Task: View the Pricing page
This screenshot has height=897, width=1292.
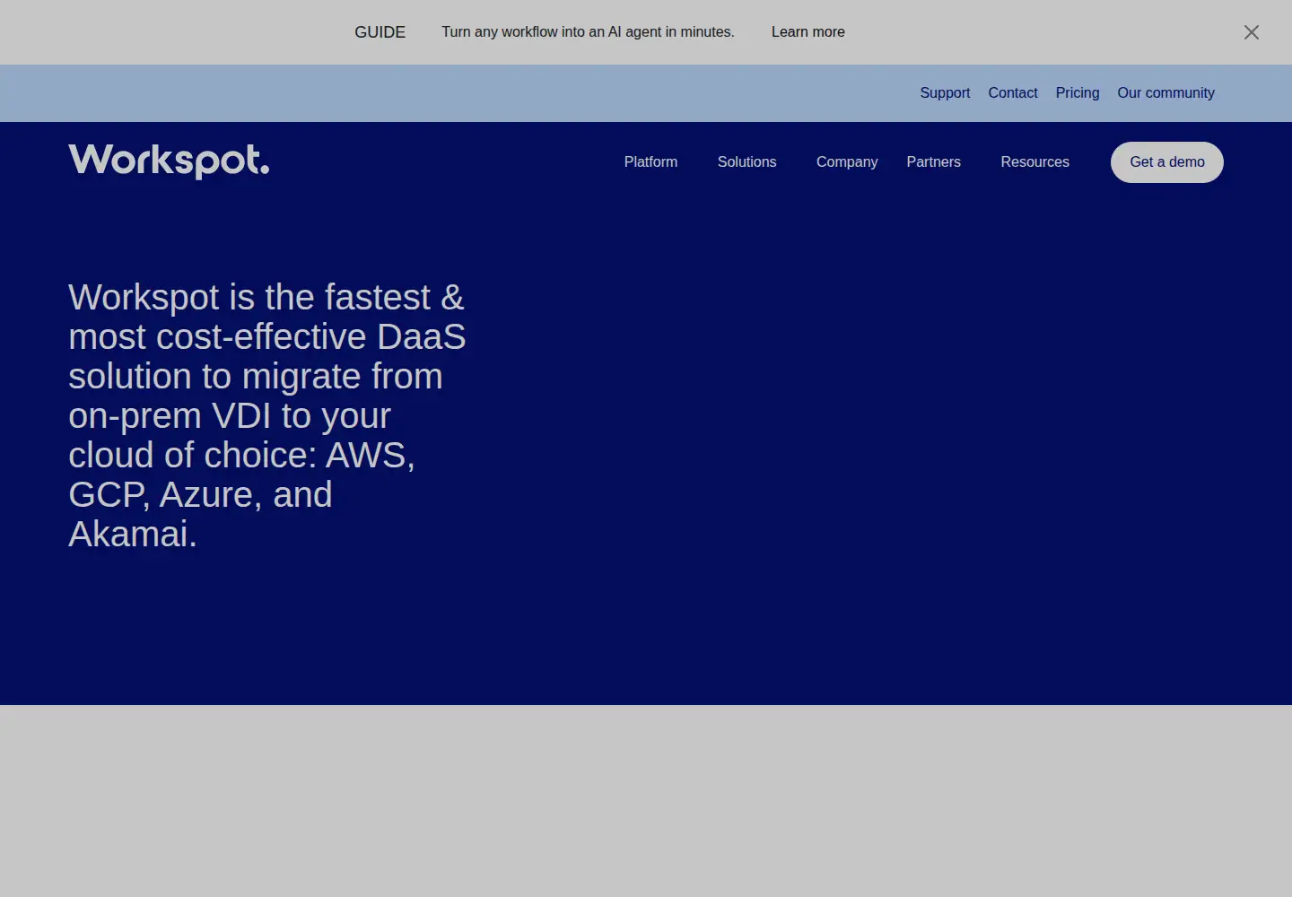Action: [x=1078, y=93]
